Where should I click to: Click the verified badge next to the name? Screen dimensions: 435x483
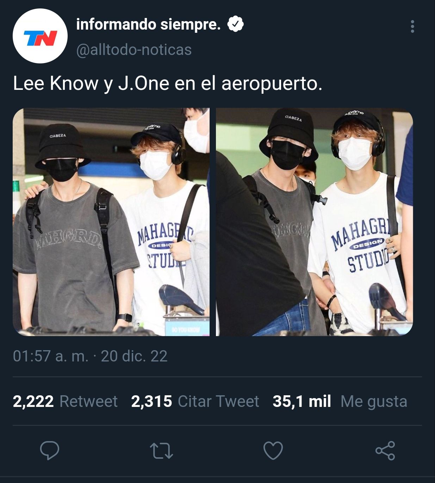pyautogui.click(x=235, y=24)
